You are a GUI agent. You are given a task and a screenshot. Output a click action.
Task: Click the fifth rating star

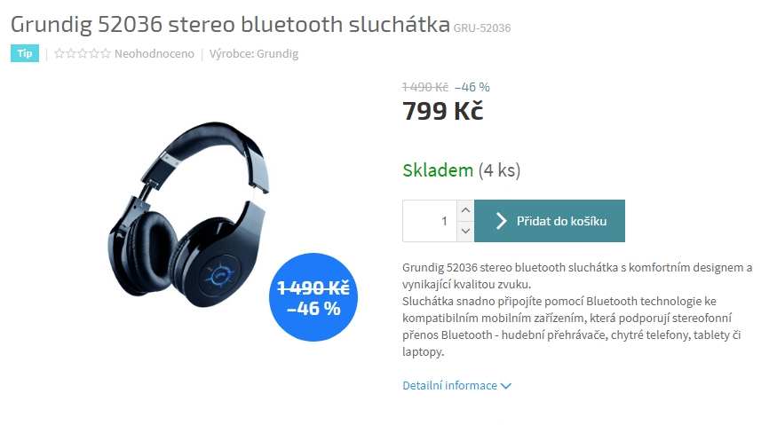(x=105, y=53)
